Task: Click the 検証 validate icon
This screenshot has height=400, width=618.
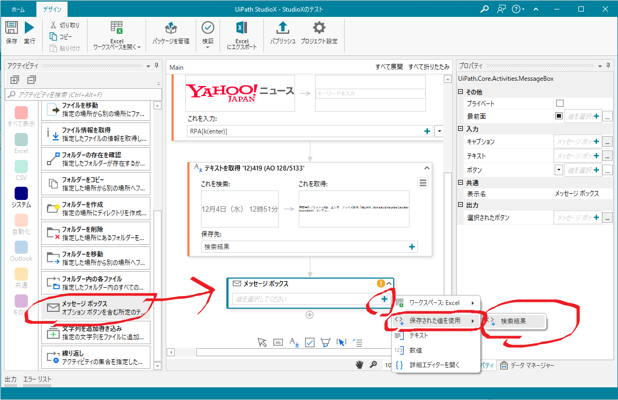Action: pos(208,27)
